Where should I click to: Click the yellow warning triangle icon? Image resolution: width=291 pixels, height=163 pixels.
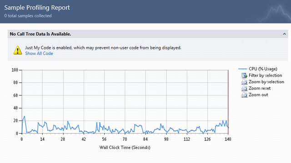click(x=18, y=50)
